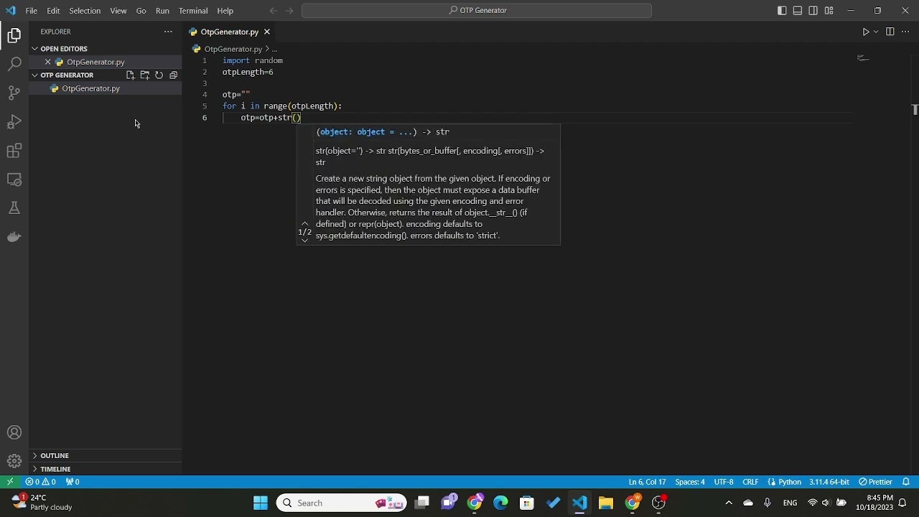Click the OTP Generator command center search
Screen dimensions: 919x517
click(x=477, y=11)
